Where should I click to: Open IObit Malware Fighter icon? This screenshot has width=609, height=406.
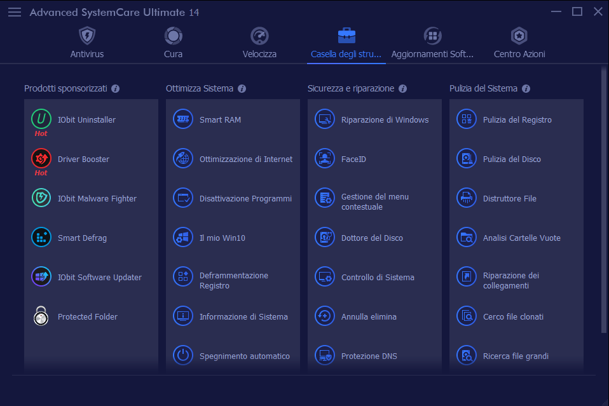(x=41, y=198)
